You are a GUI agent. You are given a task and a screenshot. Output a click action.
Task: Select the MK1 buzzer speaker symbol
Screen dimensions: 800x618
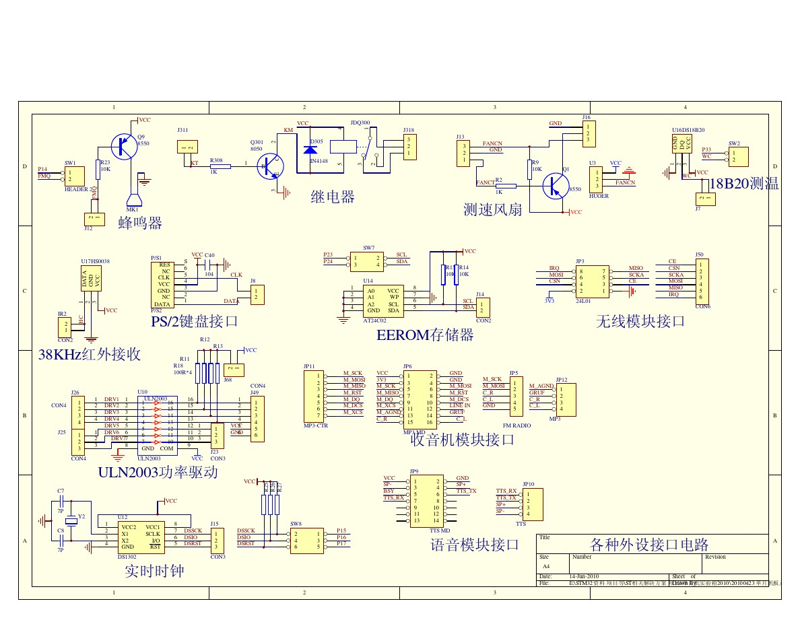point(133,199)
